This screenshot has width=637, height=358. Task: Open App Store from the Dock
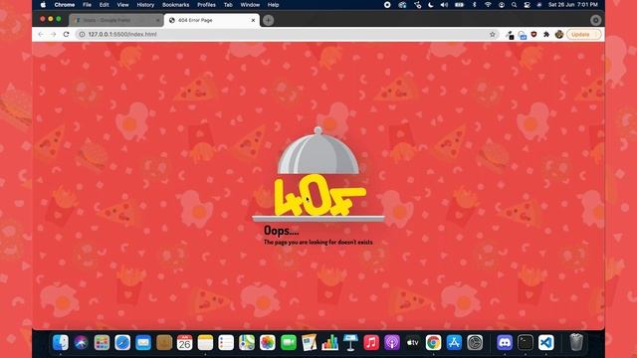coord(454,342)
